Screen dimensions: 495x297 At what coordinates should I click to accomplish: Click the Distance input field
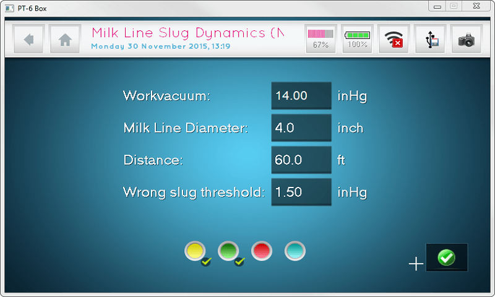pos(301,160)
